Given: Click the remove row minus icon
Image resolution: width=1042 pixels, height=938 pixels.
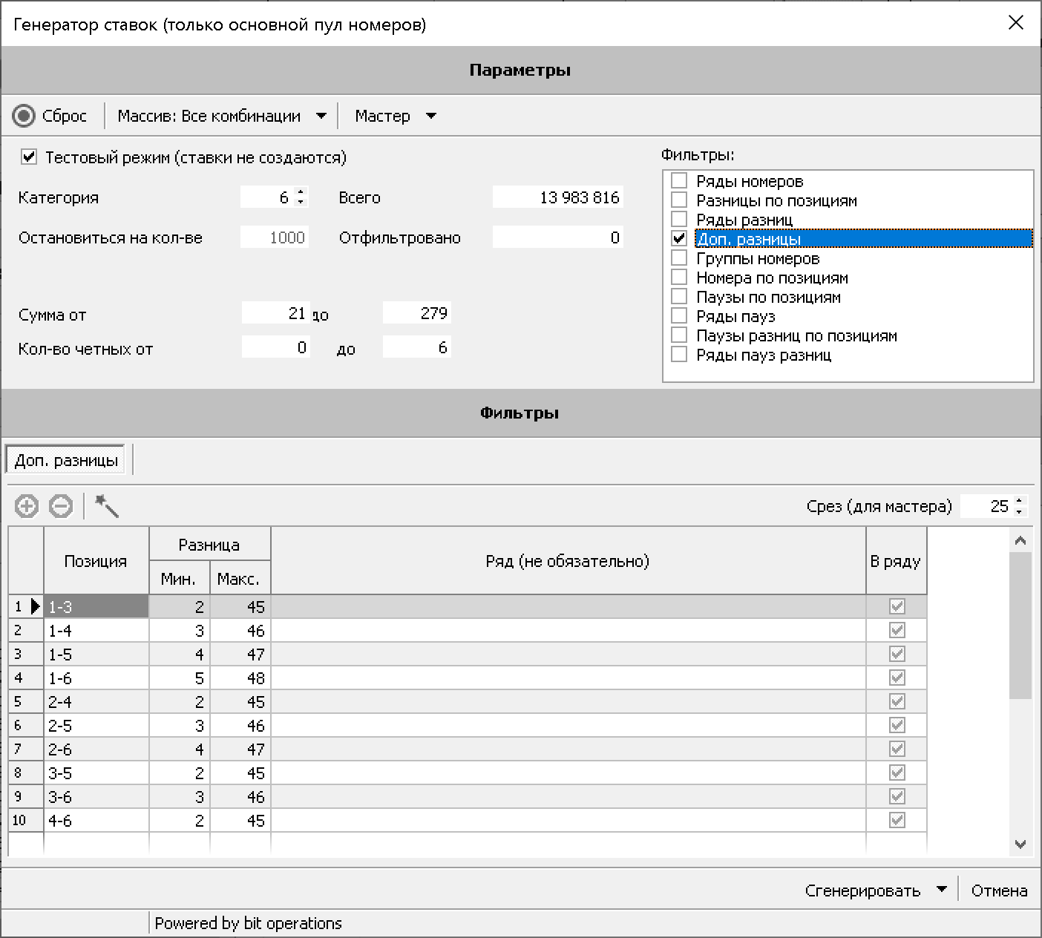Looking at the screenshot, I should pyautogui.click(x=61, y=507).
